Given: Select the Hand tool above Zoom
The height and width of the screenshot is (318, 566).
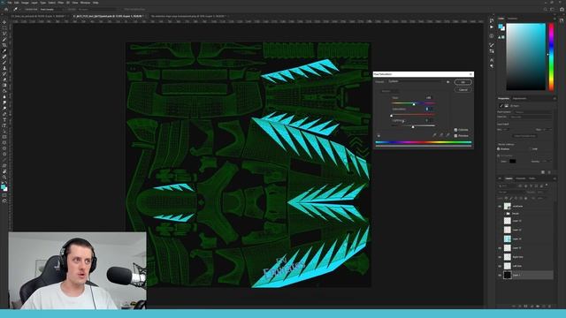Looking at the screenshot, I should pyautogui.click(x=4, y=171).
